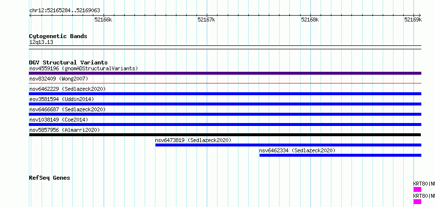Screen dimensions: 435x207
Task: Click the lower KRT80 gene label
Action: click(424, 196)
